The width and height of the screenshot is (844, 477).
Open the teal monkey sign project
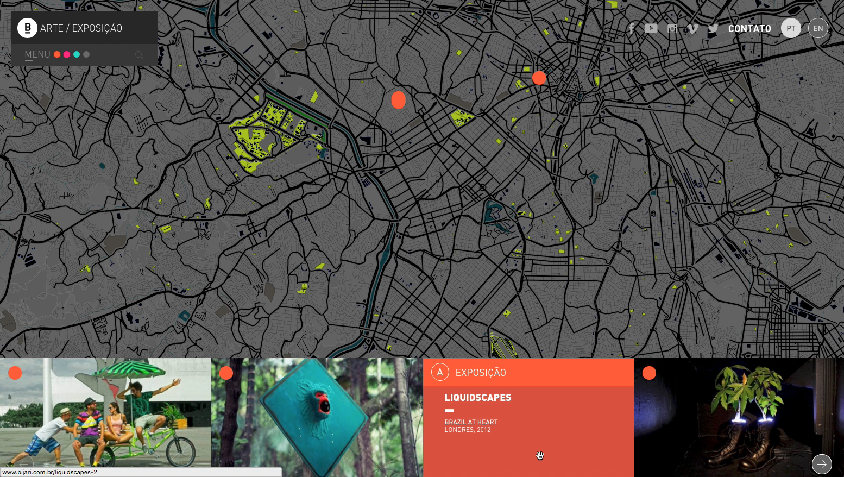pyautogui.click(x=317, y=417)
